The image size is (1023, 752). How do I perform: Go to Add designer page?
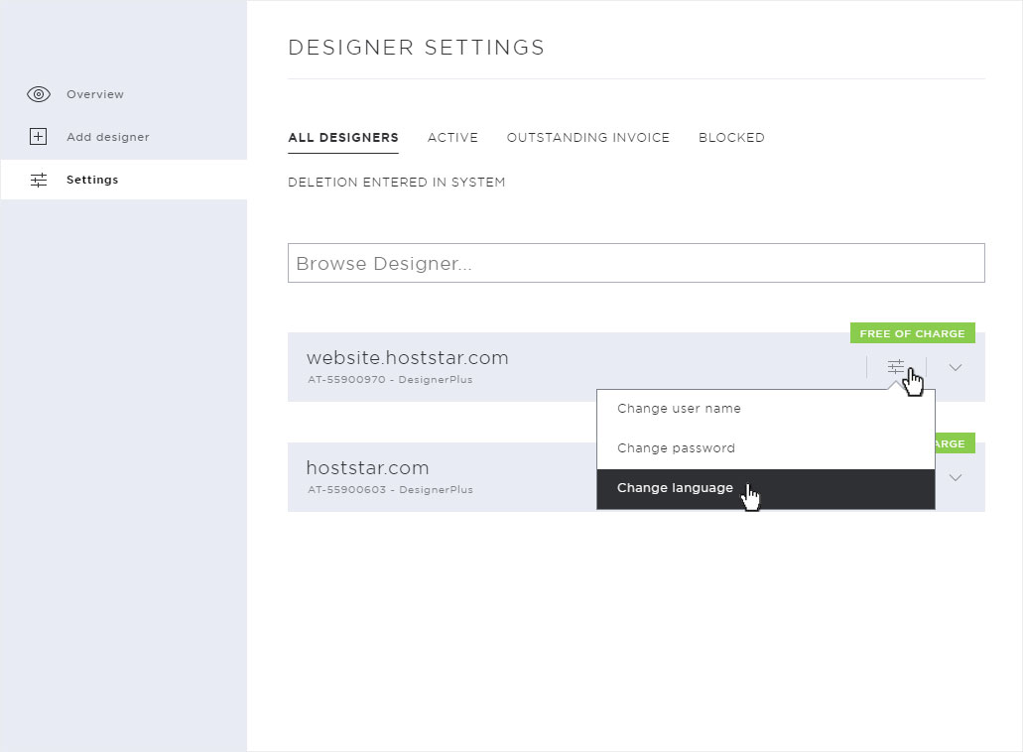[124, 137]
